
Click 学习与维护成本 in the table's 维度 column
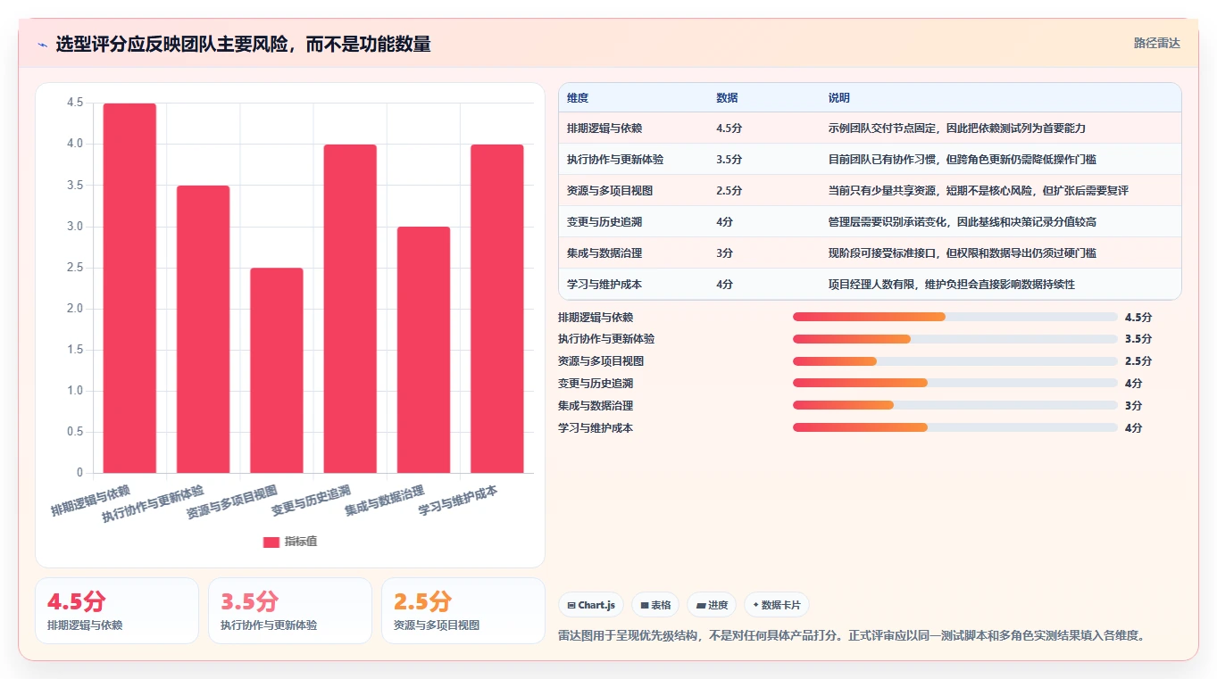tap(604, 285)
